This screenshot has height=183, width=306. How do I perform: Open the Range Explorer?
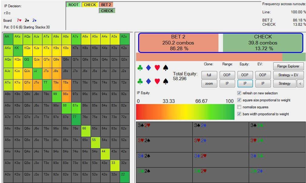pyautogui.click(x=288, y=66)
